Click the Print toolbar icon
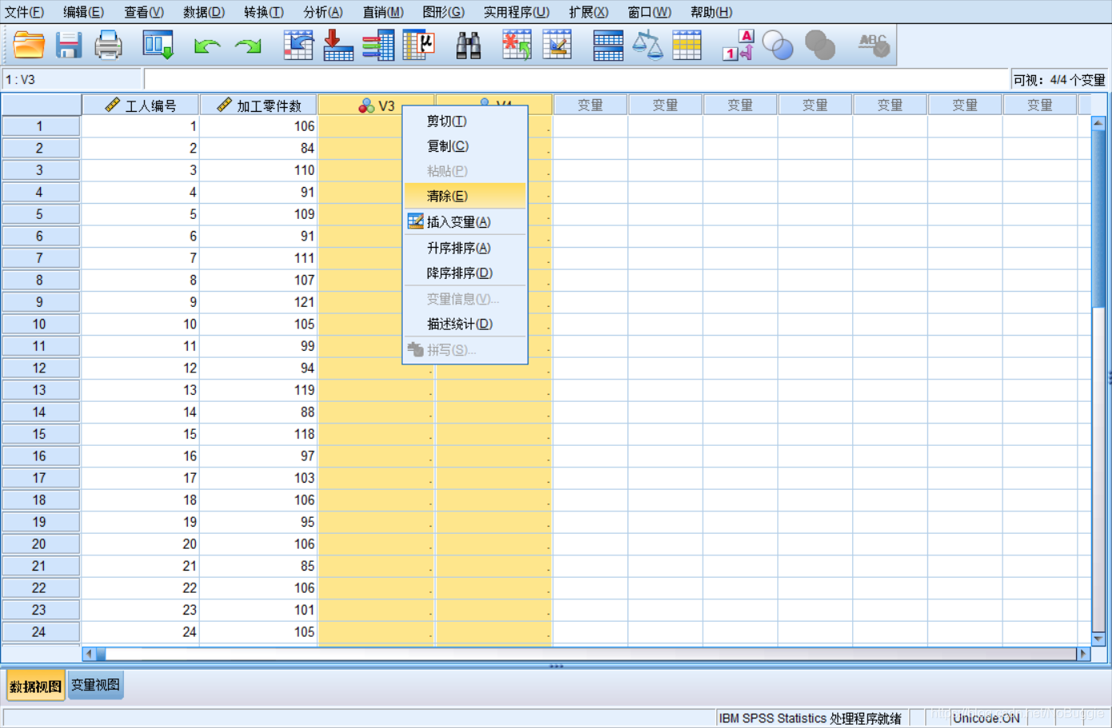This screenshot has height=728, width=1112. click(108, 45)
